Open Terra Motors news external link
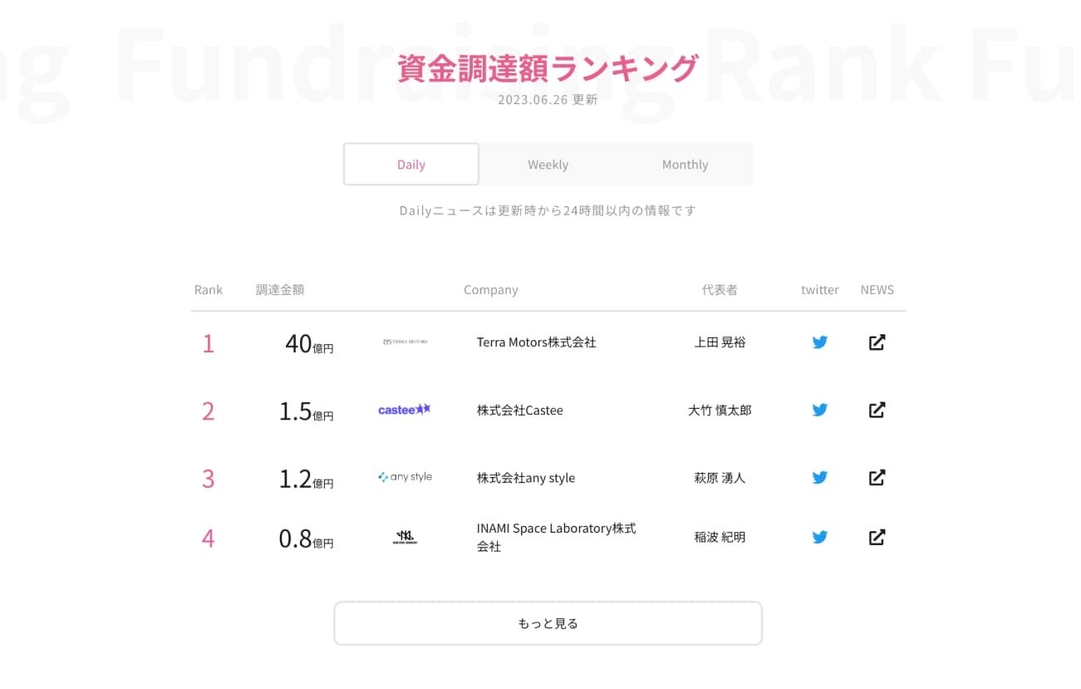 point(877,342)
